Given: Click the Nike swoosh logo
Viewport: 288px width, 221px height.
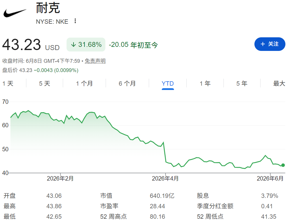Looking at the screenshot, I should 15,13.
